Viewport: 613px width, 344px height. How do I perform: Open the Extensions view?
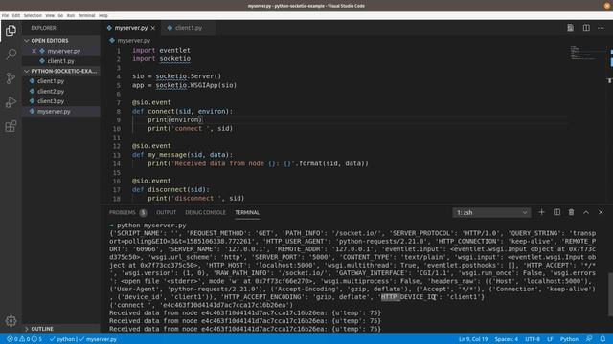[x=11, y=126]
